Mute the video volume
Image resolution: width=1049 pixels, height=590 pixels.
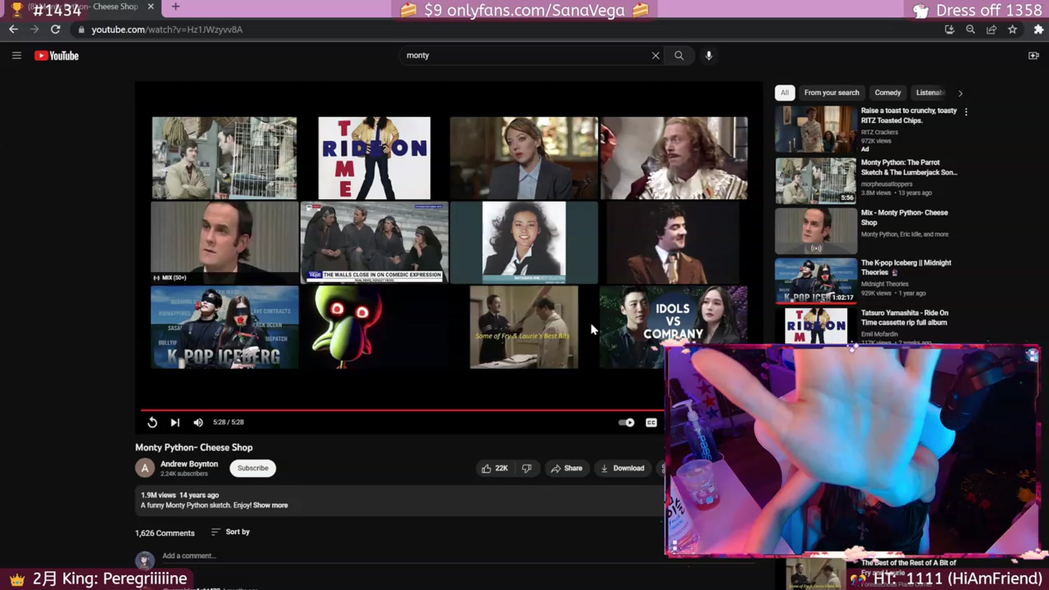tap(198, 422)
